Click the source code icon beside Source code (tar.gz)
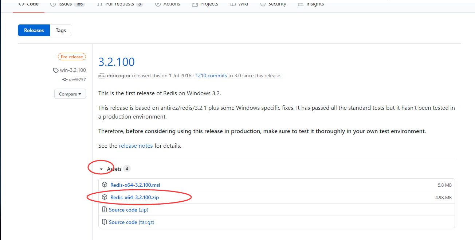475x240 pixels. tap(105, 222)
